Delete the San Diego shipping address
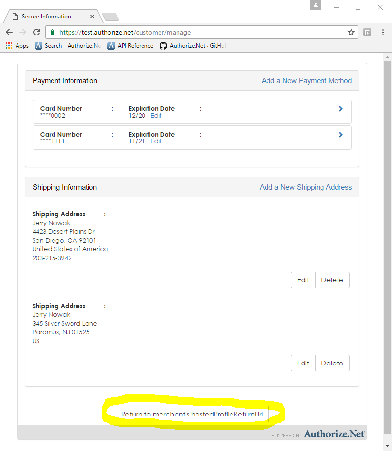392x451 pixels. (332, 280)
